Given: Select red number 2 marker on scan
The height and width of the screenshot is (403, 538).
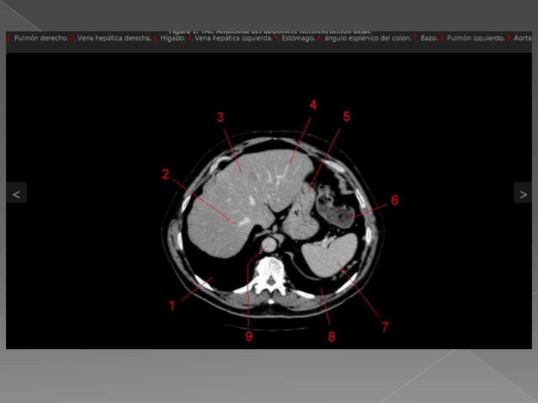Looking at the screenshot, I should tap(166, 174).
